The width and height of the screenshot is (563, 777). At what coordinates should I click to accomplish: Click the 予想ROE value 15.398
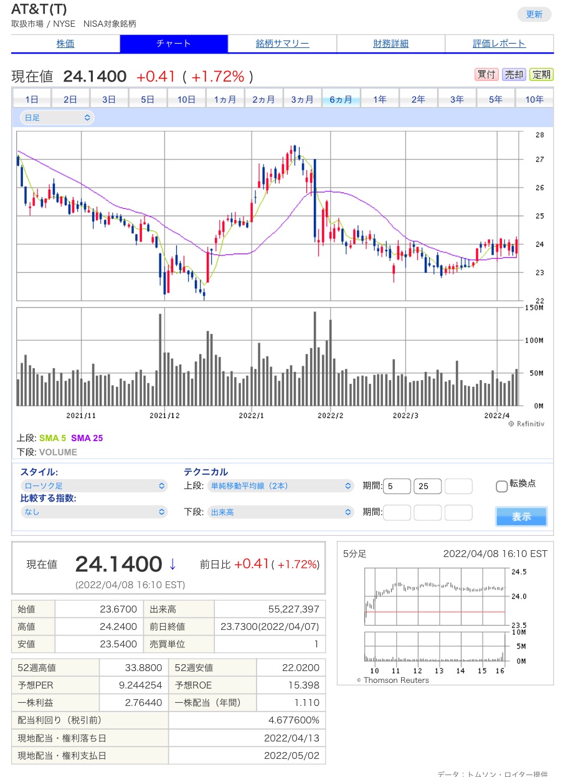pos(303,685)
